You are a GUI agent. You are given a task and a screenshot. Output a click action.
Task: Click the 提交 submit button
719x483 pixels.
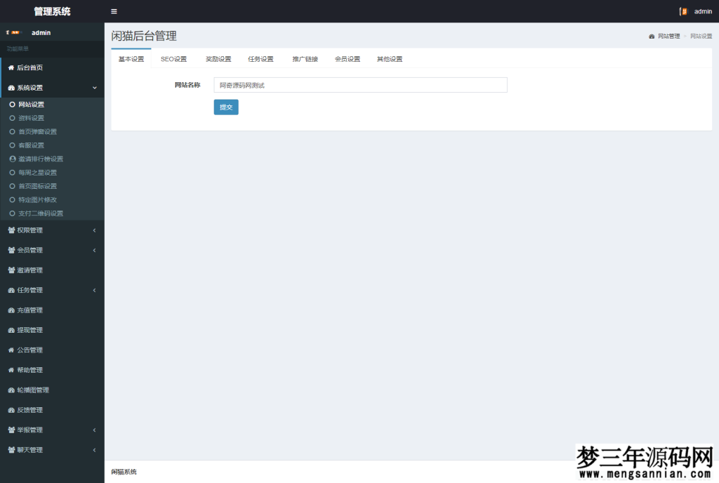click(225, 107)
